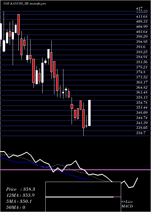151x212 pixels.
Task: Click the 344.74 price axis label
Action: [x=142, y=118]
